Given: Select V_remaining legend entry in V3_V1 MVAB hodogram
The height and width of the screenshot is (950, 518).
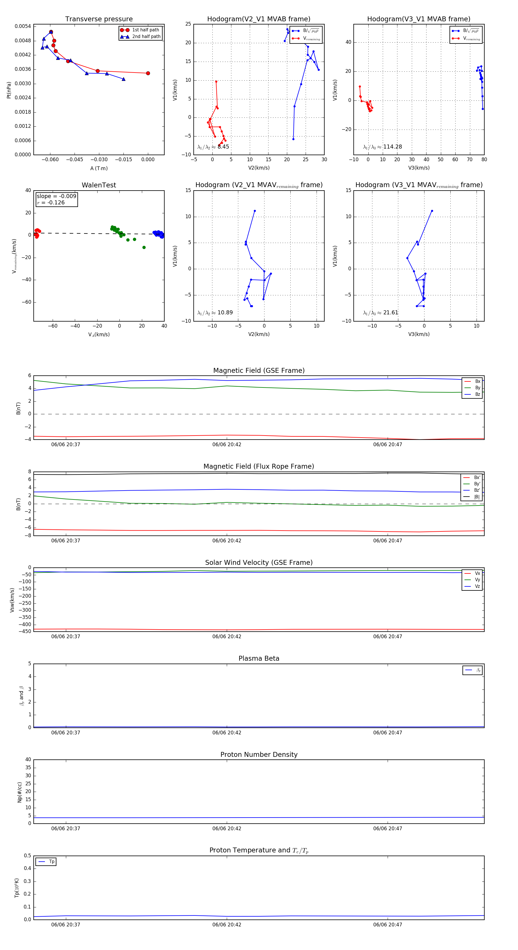Looking at the screenshot, I should pyautogui.click(x=466, y=38).
